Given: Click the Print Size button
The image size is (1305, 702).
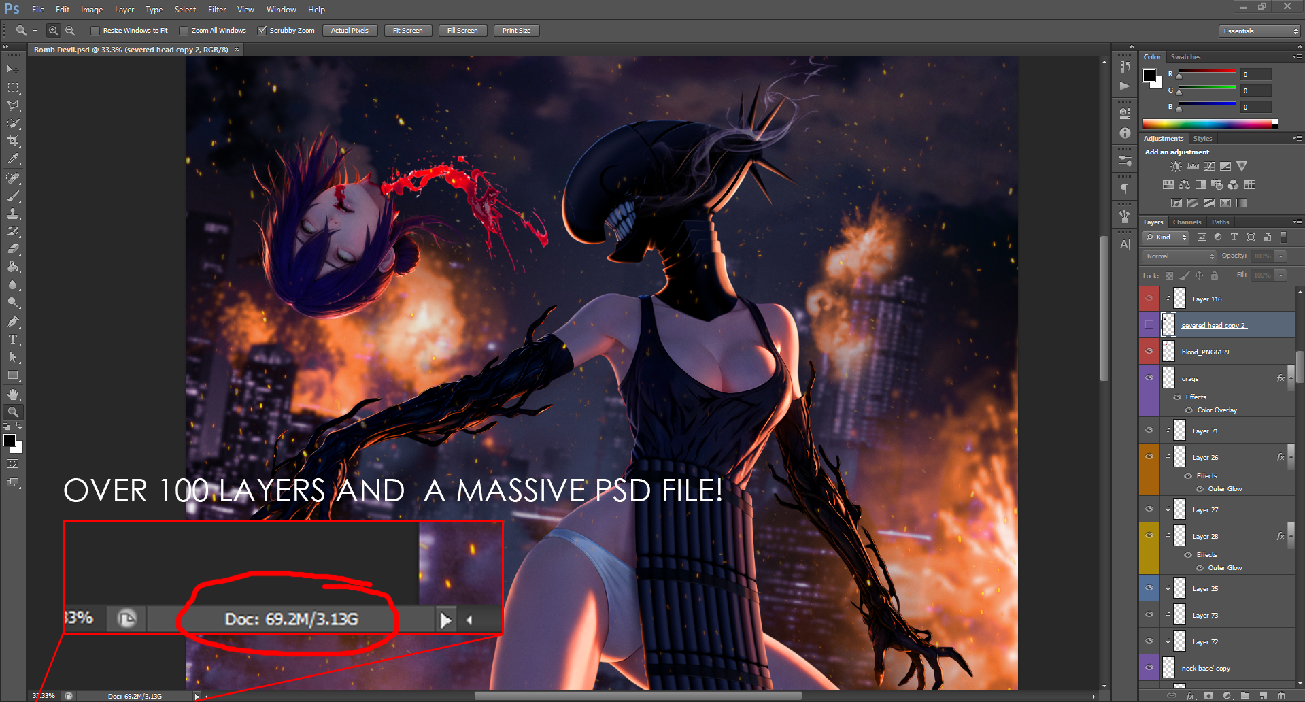Looking at the screenshot, I should point(516,31).
